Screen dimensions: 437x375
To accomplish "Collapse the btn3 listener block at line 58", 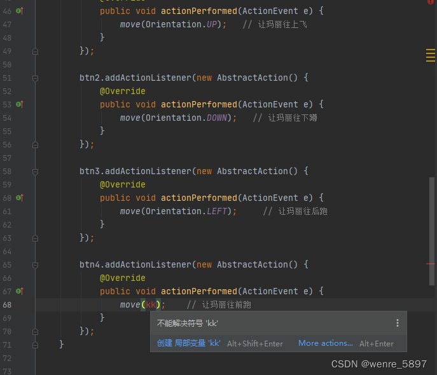I will click(x=35, y=172).
